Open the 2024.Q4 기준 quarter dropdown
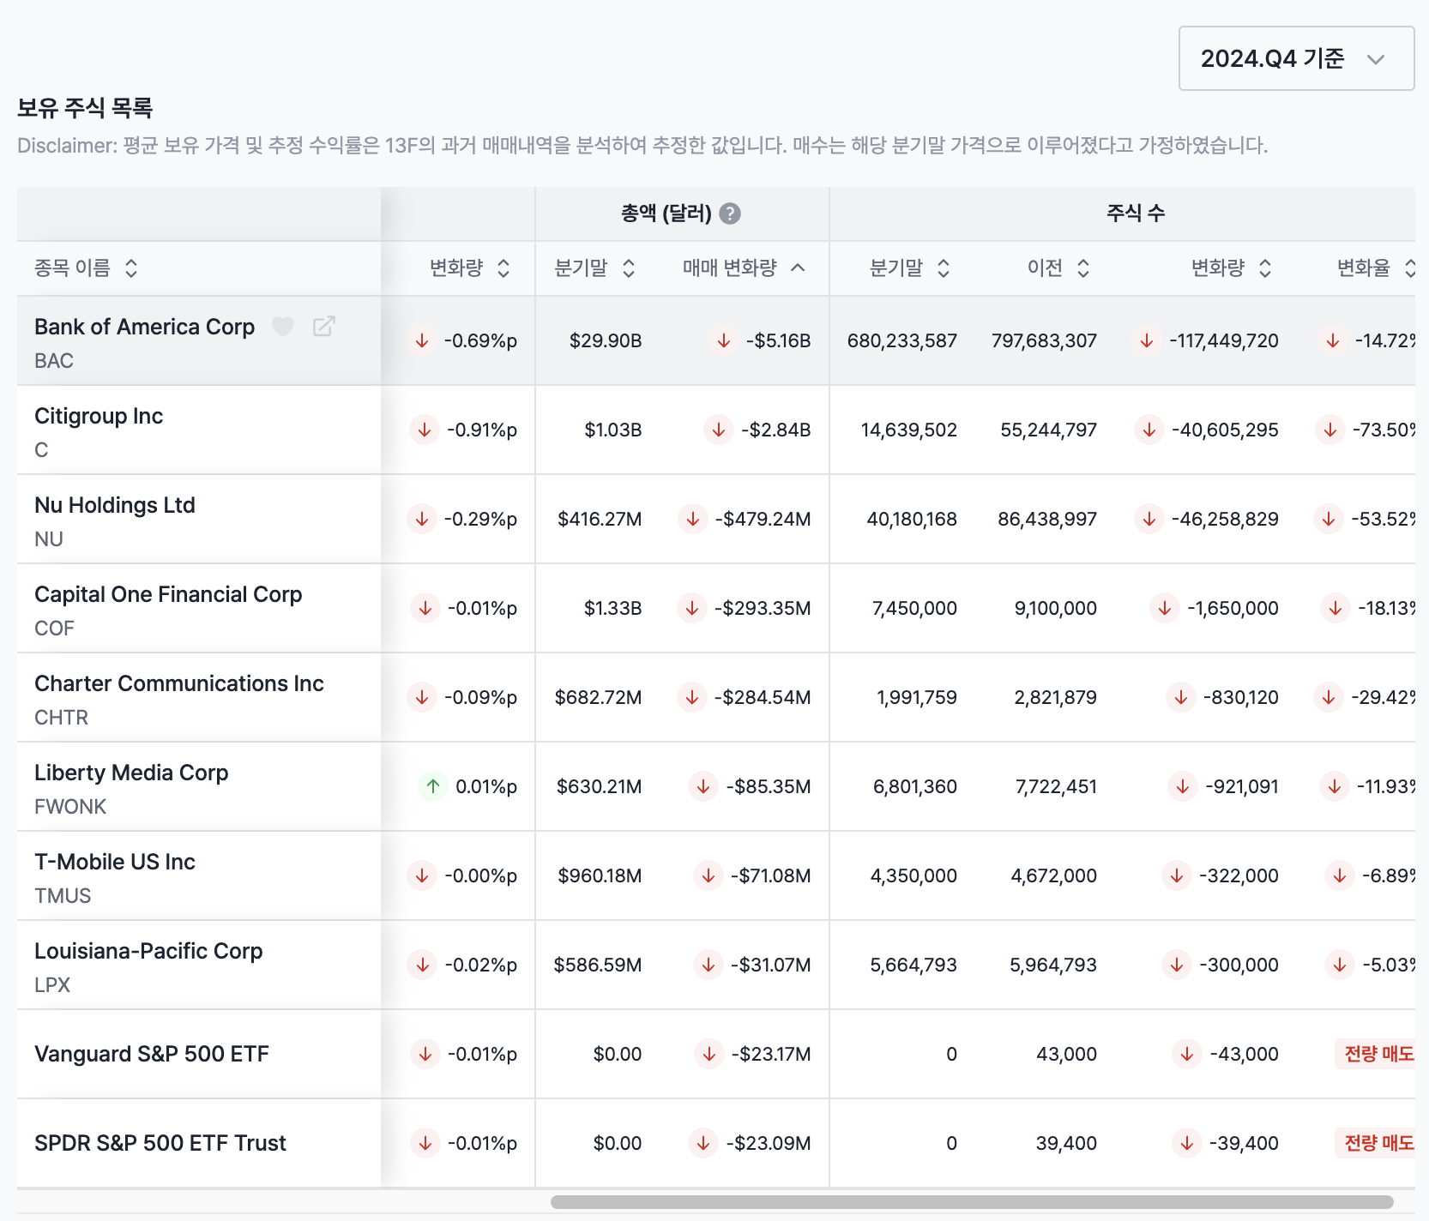 (1296, 58)
